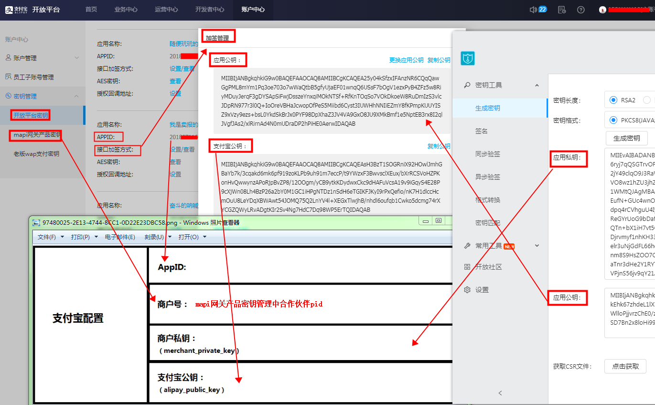The height and width of the screenshot is (405, 655).
Task: Open 签名 in key tool menu
Action: tap(482, 131)
